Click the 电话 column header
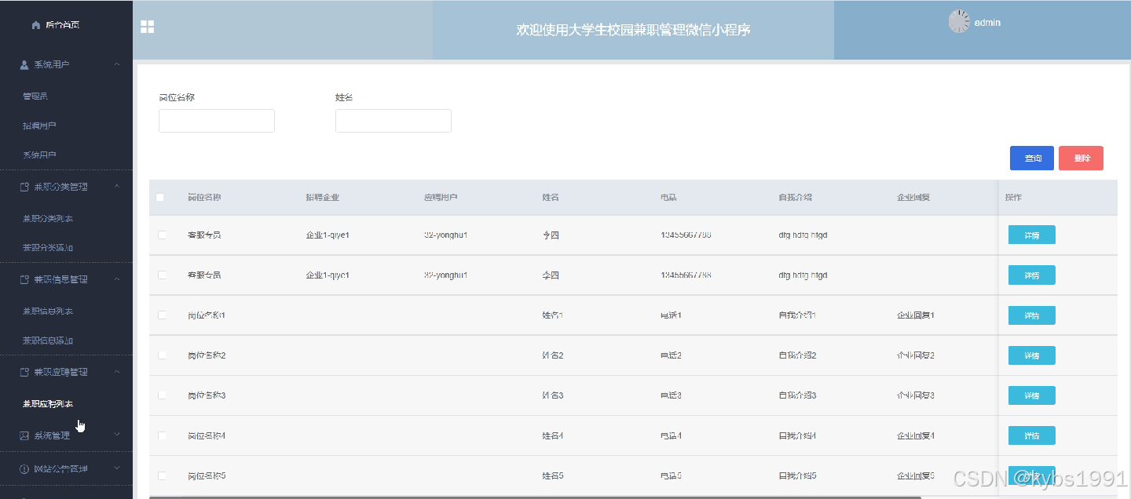This screenshot has height=499, width=1131. (669, 198)
